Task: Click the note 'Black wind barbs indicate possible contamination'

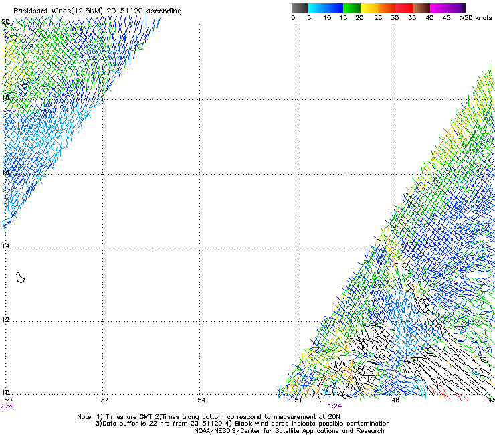Action: 312,424
